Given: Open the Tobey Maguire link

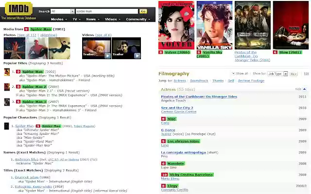Looking at the screenshot, I should (84, 126).
